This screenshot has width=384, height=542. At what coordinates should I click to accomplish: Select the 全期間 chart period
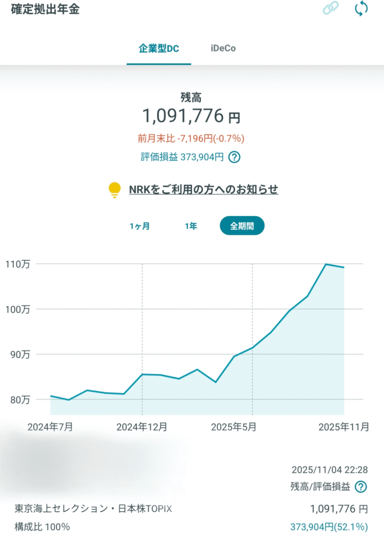click(x=242, y=226)
